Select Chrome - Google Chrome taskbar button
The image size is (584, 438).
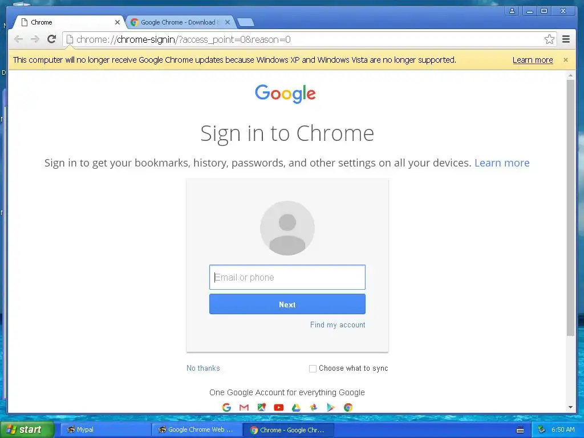[x=288, y=430]
